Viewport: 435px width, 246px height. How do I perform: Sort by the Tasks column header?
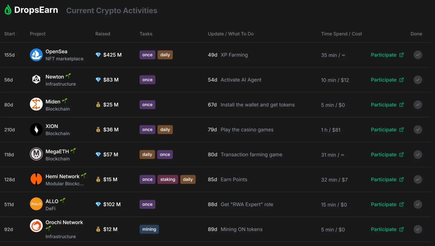(146, 34)
